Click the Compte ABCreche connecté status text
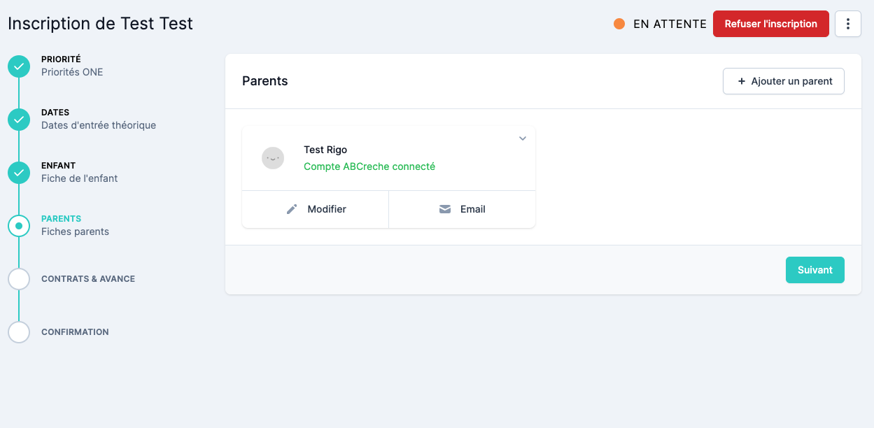874x428 pixels. (x=369, y=166)
